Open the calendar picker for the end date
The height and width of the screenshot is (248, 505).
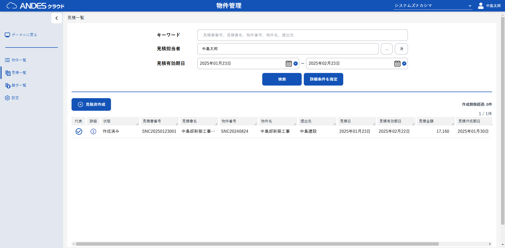click(x=397, y=63)
